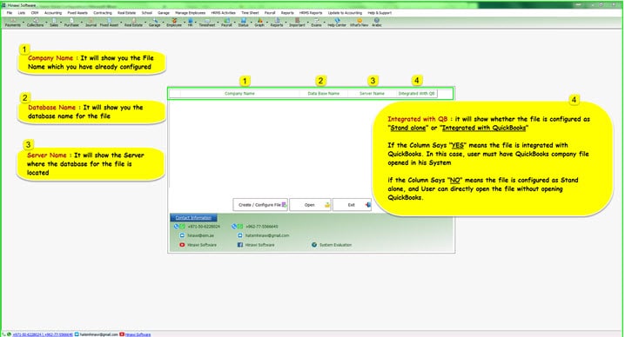Viewport: 625px width, 337px height.
Task: Open the Help Center toolbar icon
Action: 337,23
